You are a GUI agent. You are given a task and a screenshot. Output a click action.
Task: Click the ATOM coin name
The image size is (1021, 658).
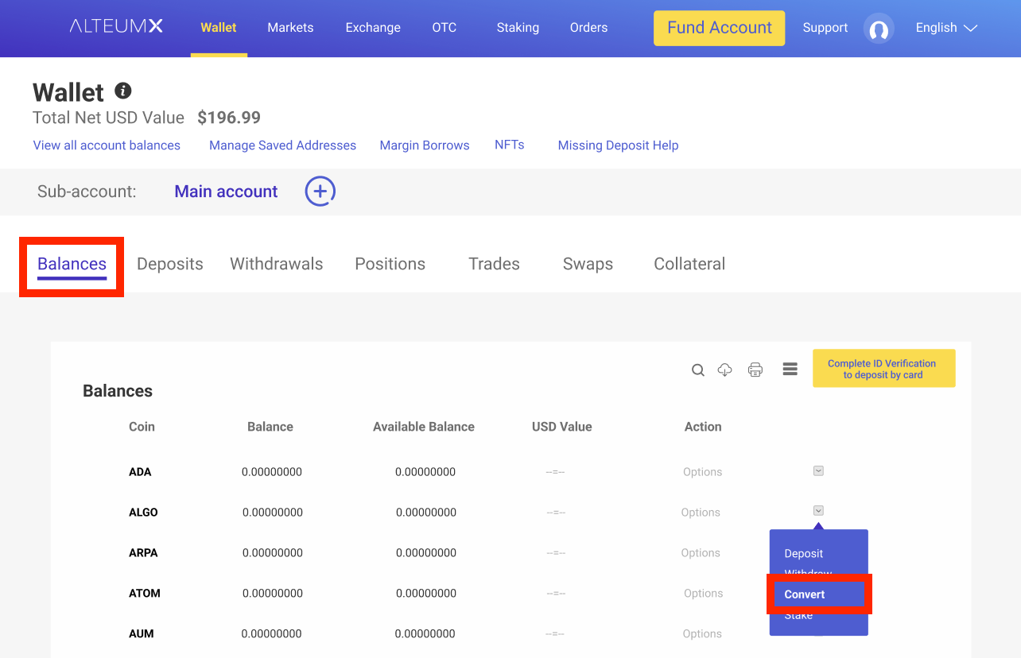[145, 594]
